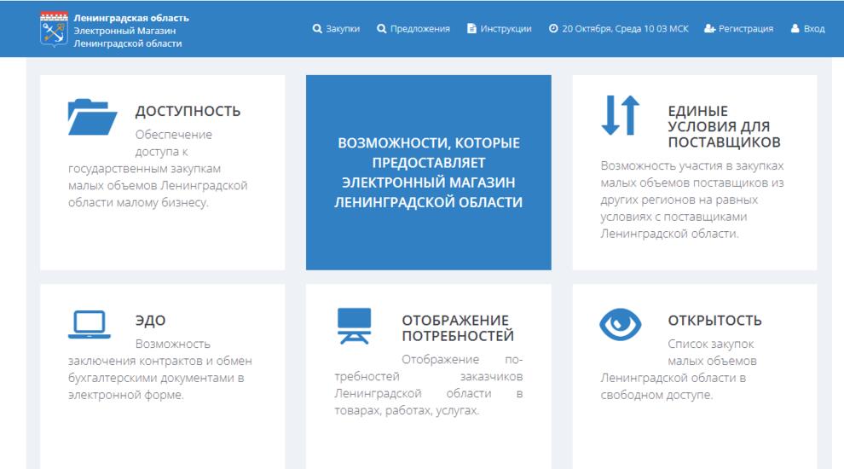Select the ОТОБРАЖЕНИЕ ПОТРЕБНОСТЕЙ heading
The height and width of the screenshot is (469, 844).
pos(458,328)
